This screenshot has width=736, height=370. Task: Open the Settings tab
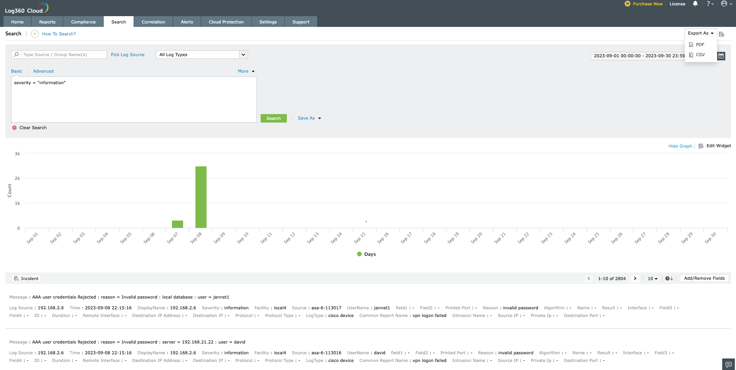268,22
